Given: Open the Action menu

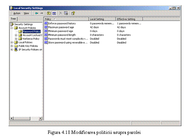Looking at the screenshot, I should [x=17, y=13].
